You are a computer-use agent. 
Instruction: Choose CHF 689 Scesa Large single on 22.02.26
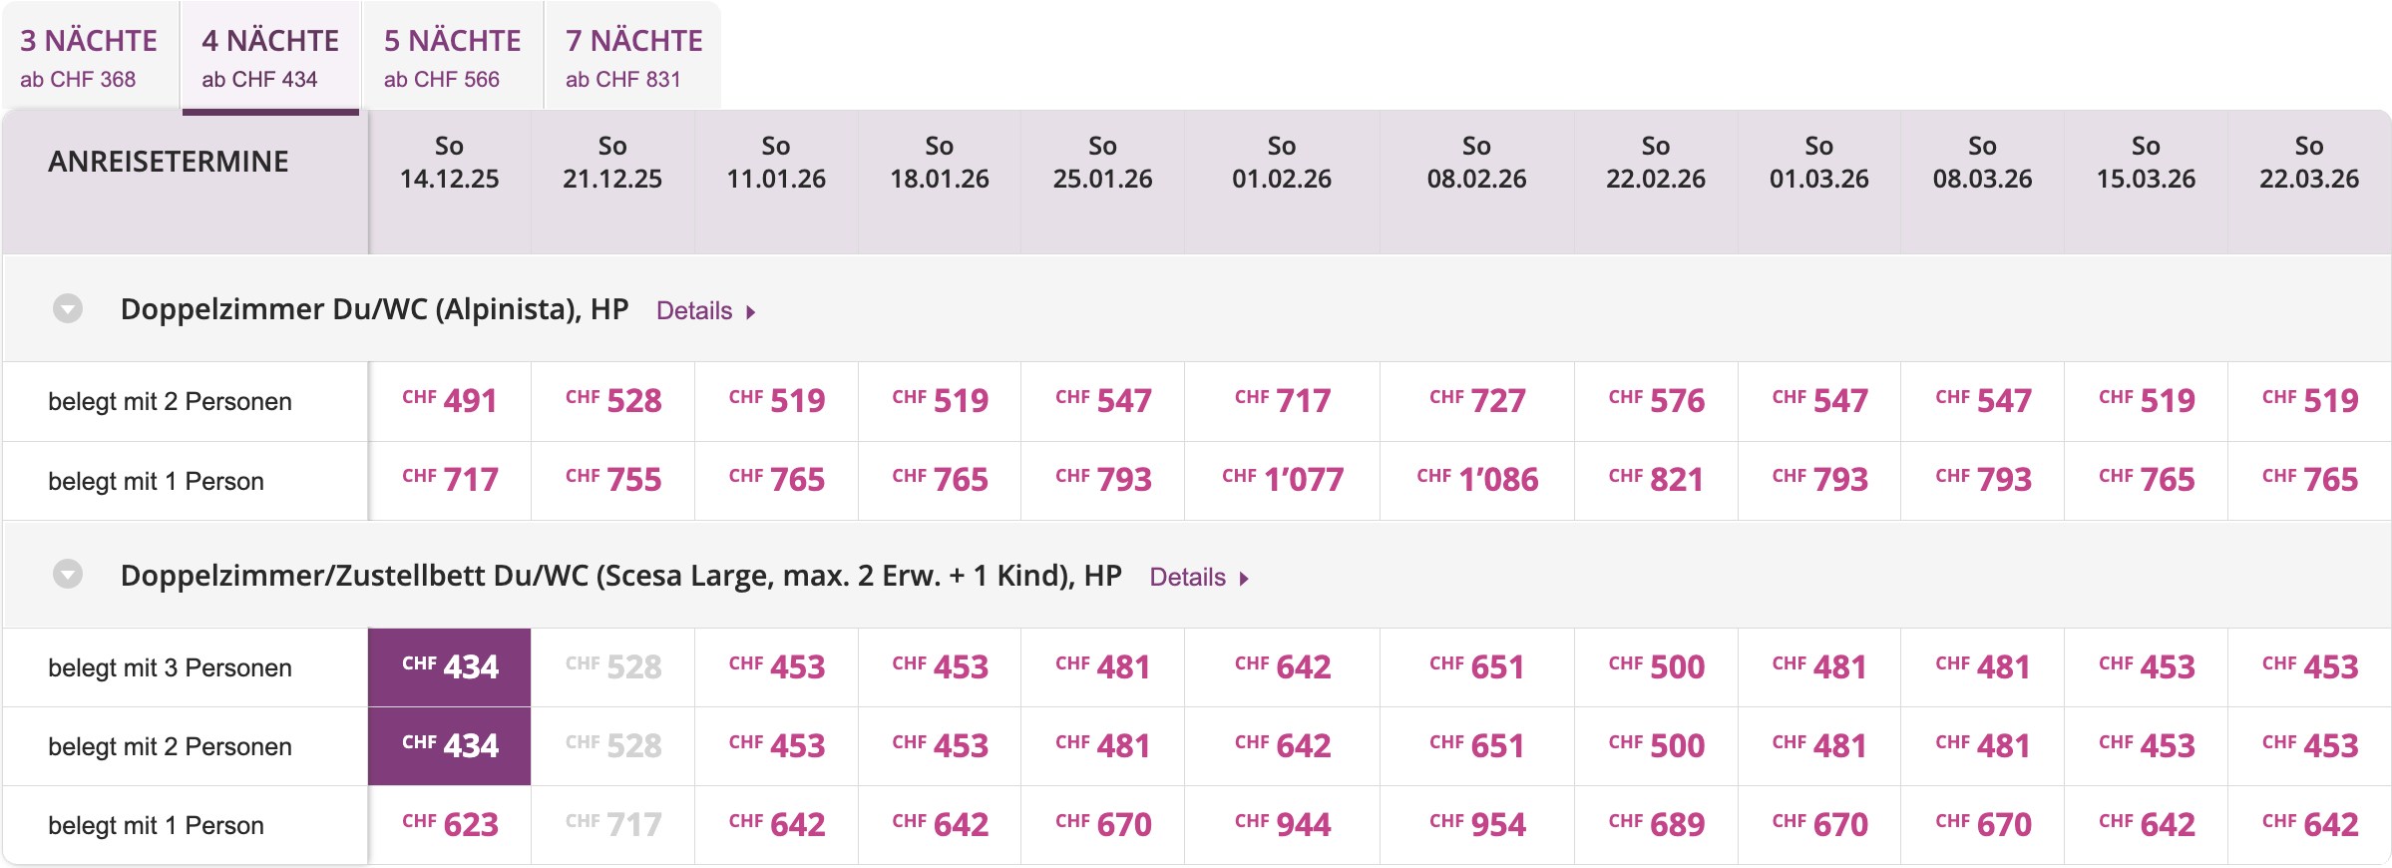[1656, 825]
